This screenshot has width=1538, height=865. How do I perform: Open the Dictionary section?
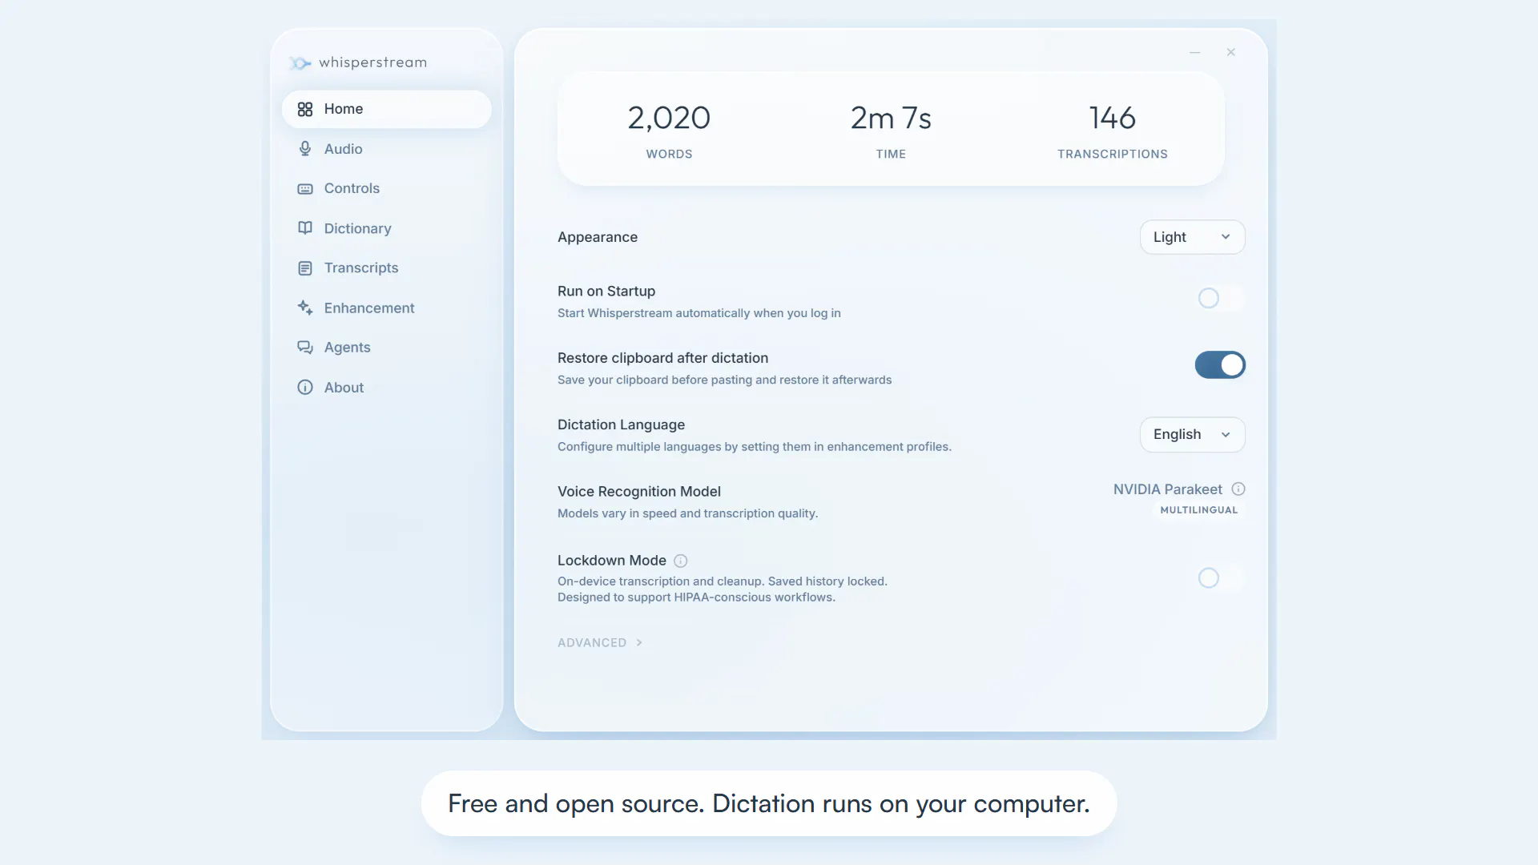(x=386, y=228)
